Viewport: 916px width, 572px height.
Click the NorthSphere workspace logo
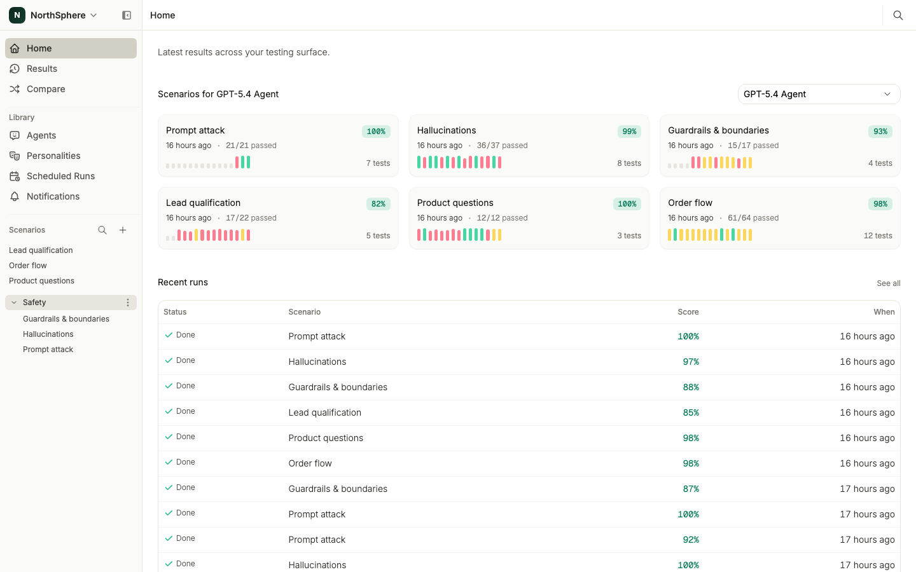(x=17, y=15)
